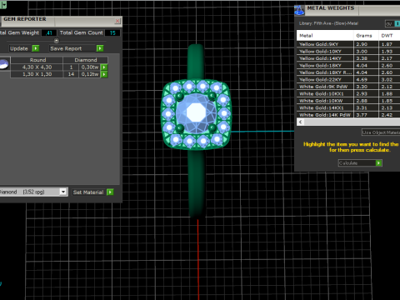The width and height of the screenshot is (400, 300).
Task: Select the center diamond on the ring
Action: pos(196,112)
